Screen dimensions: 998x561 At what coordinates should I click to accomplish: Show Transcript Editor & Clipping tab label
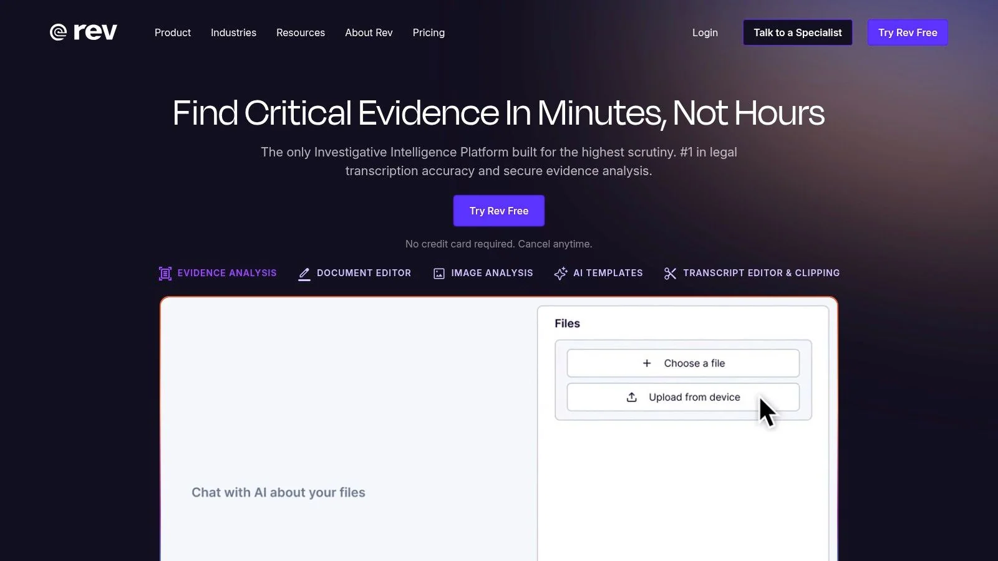click(x=762, y=273)
